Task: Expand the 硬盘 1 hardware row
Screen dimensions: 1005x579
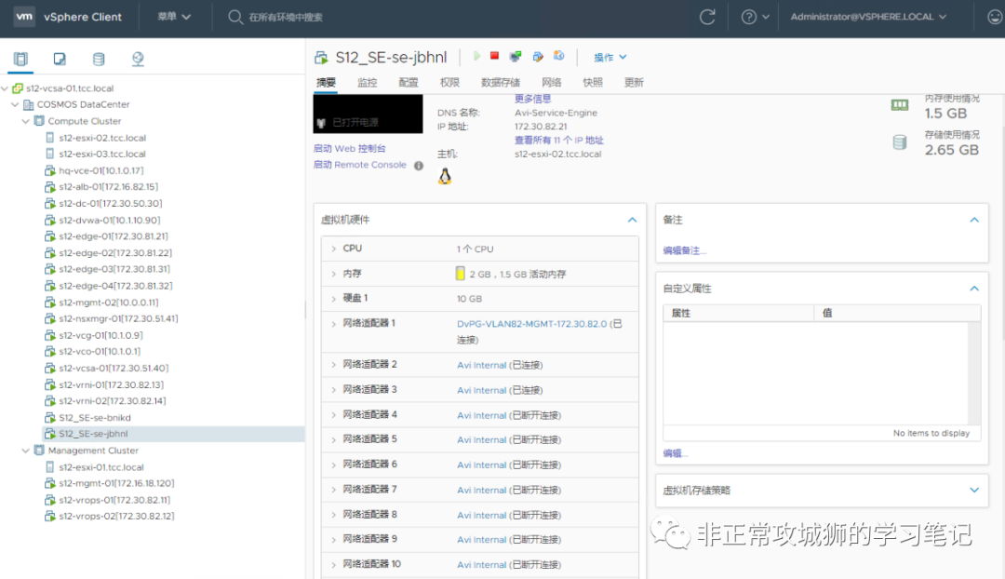Action: pyautogui.click(x=333, y=299)
